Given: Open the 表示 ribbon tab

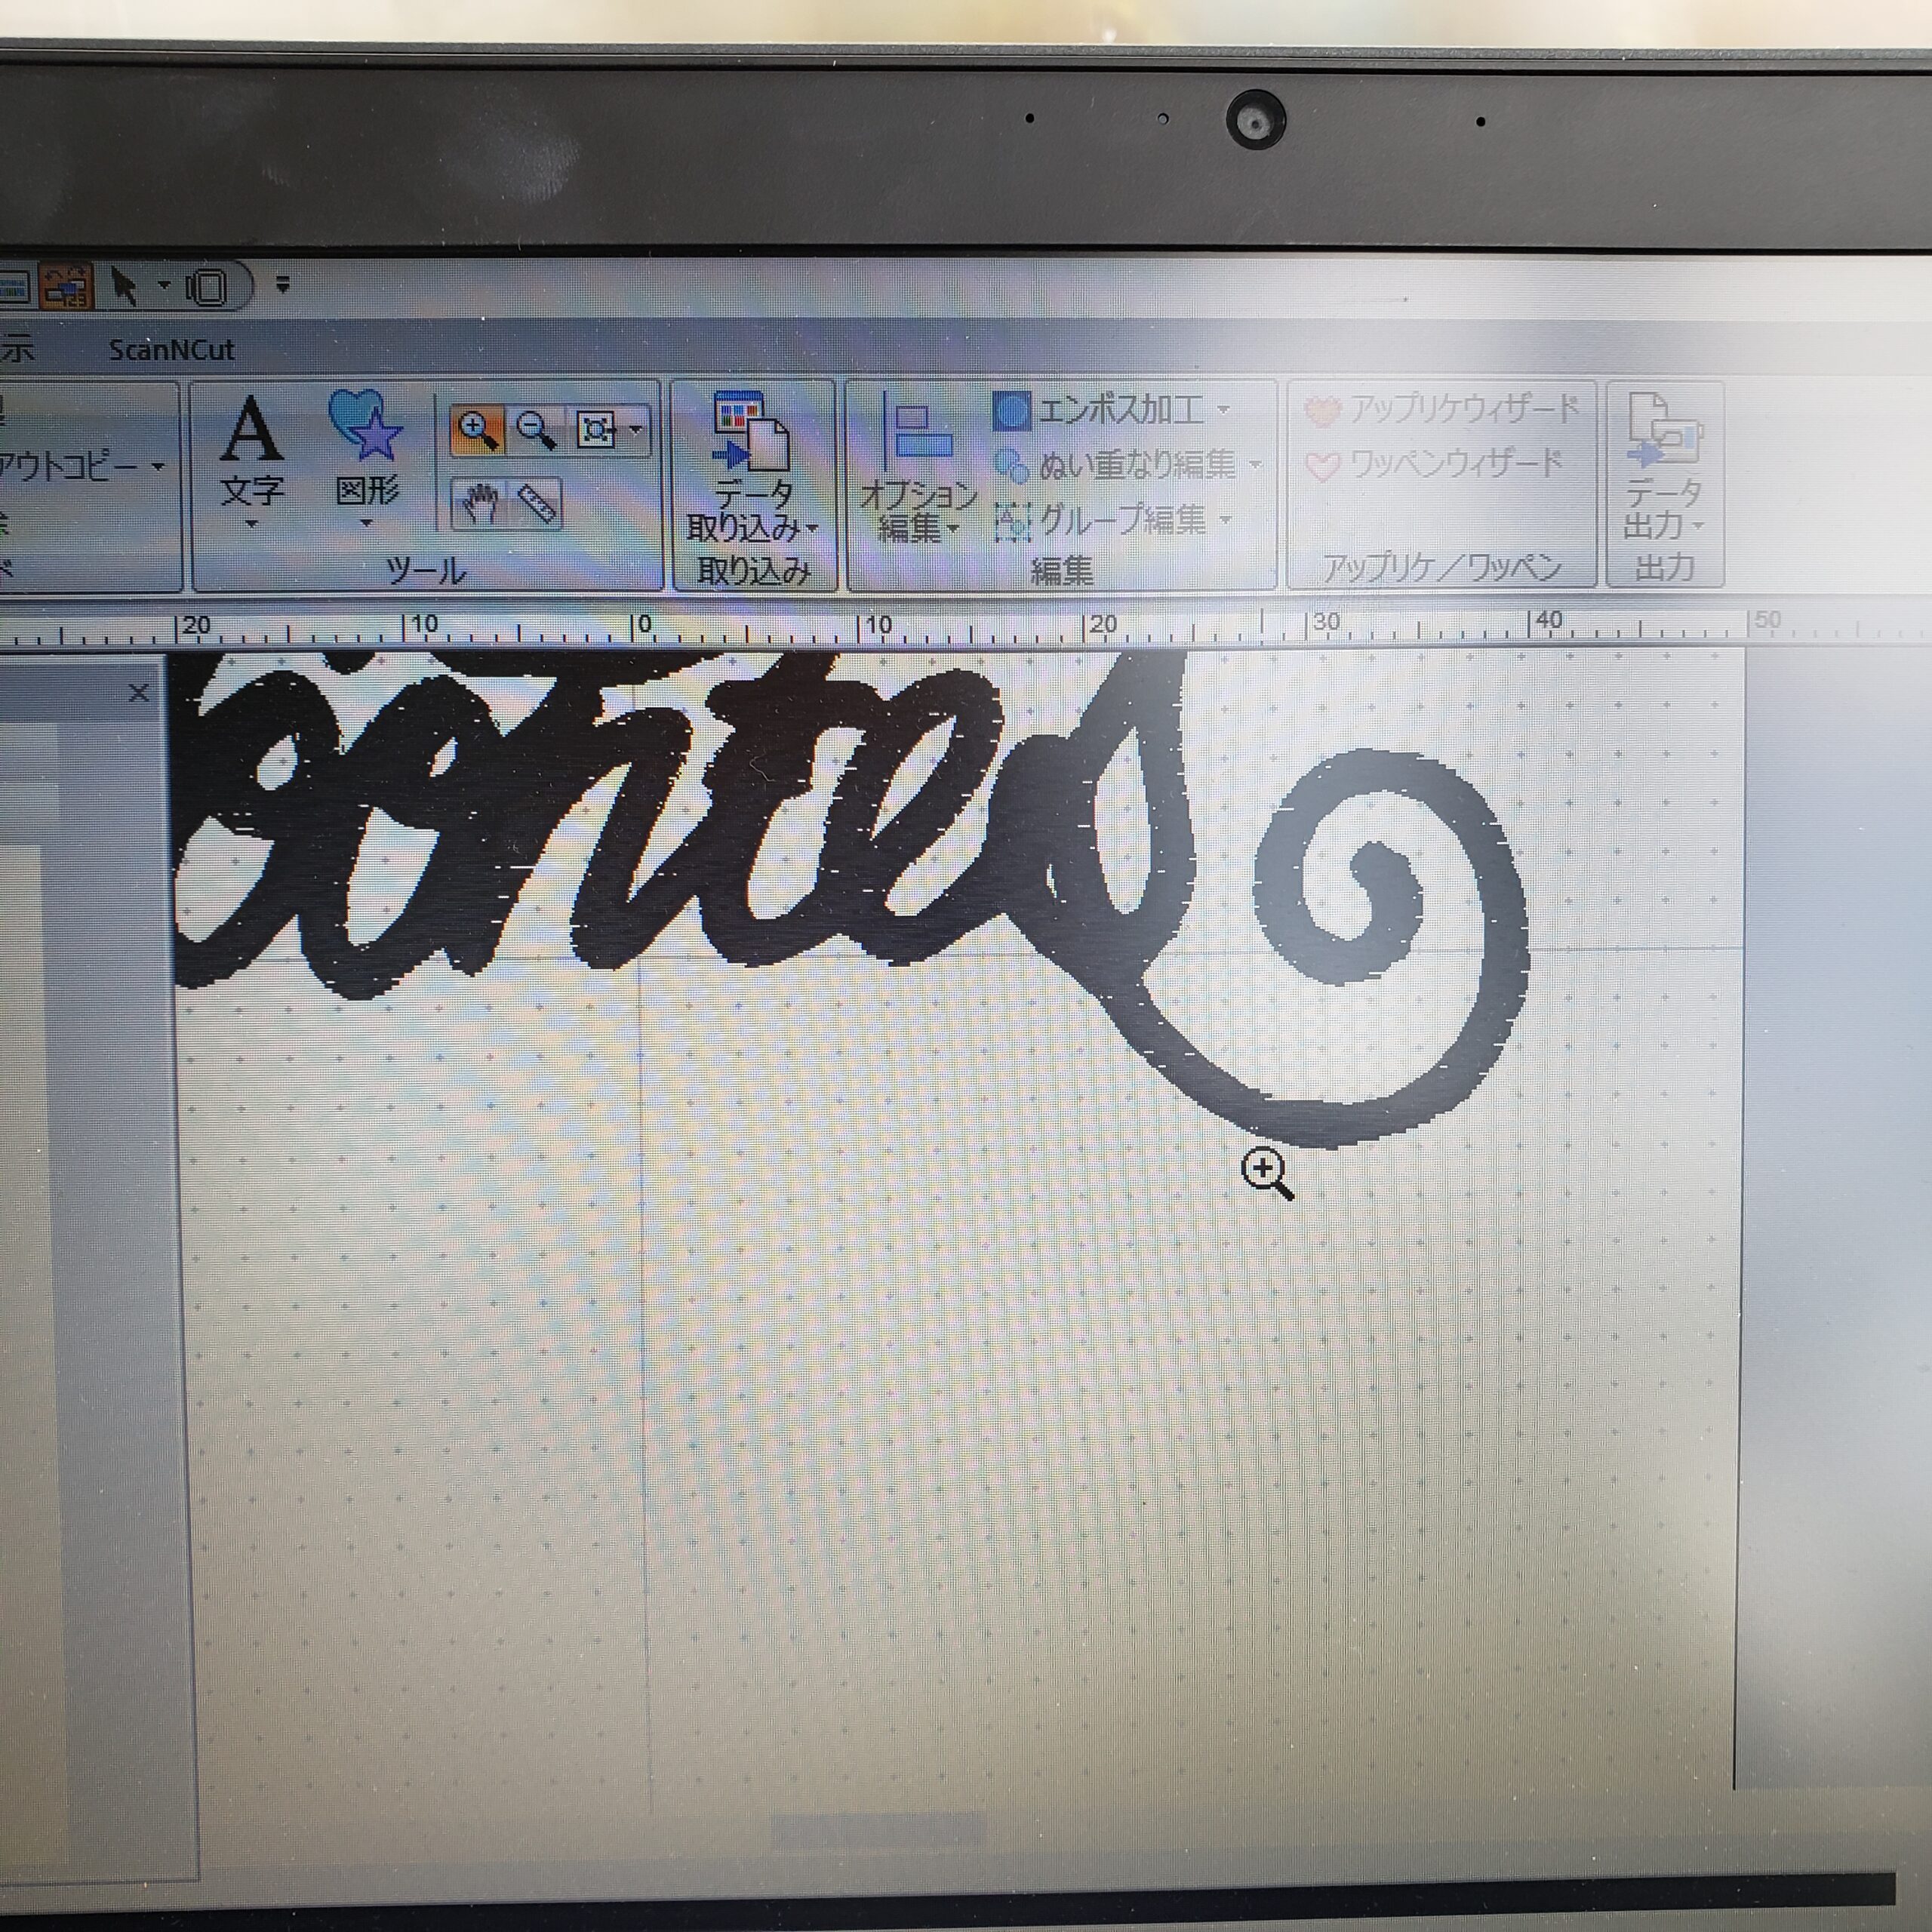Looking at the screenshot, I should click(16, 349).
